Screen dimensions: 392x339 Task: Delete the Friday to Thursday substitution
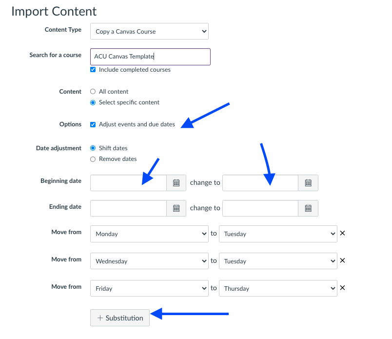pyautogui.click(x=342, y=288)
